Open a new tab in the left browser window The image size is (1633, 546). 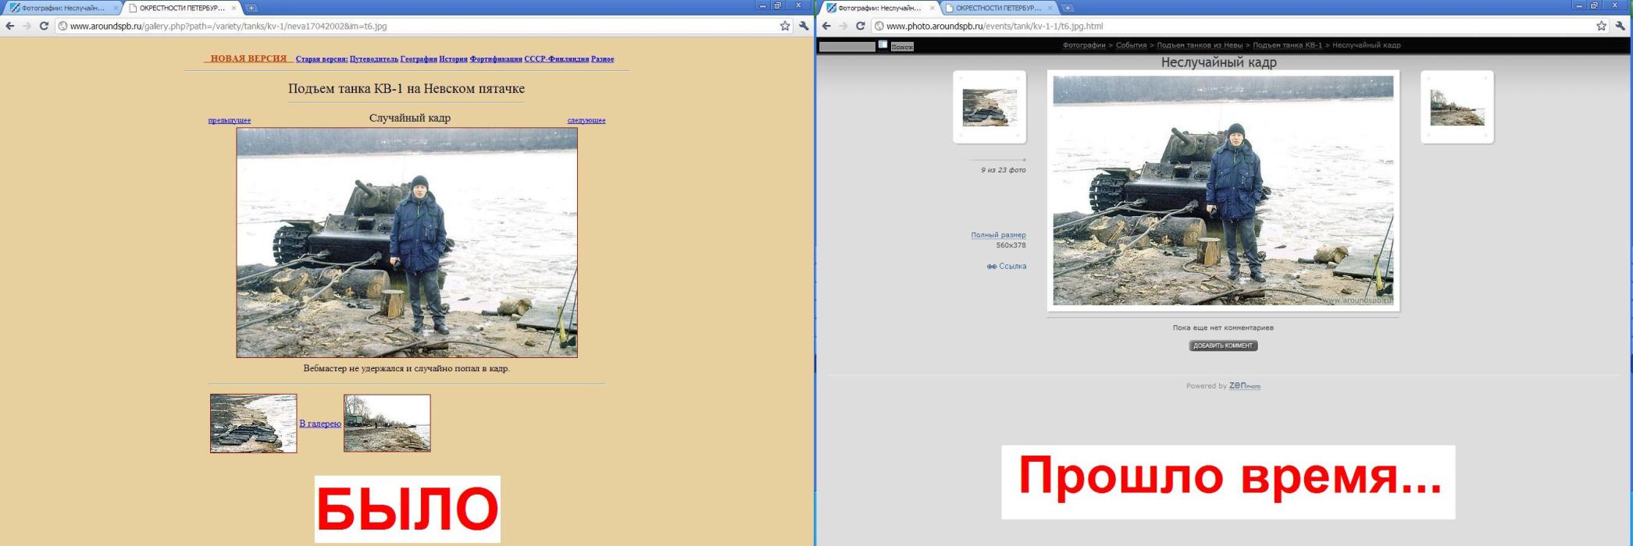pos(251,8)
